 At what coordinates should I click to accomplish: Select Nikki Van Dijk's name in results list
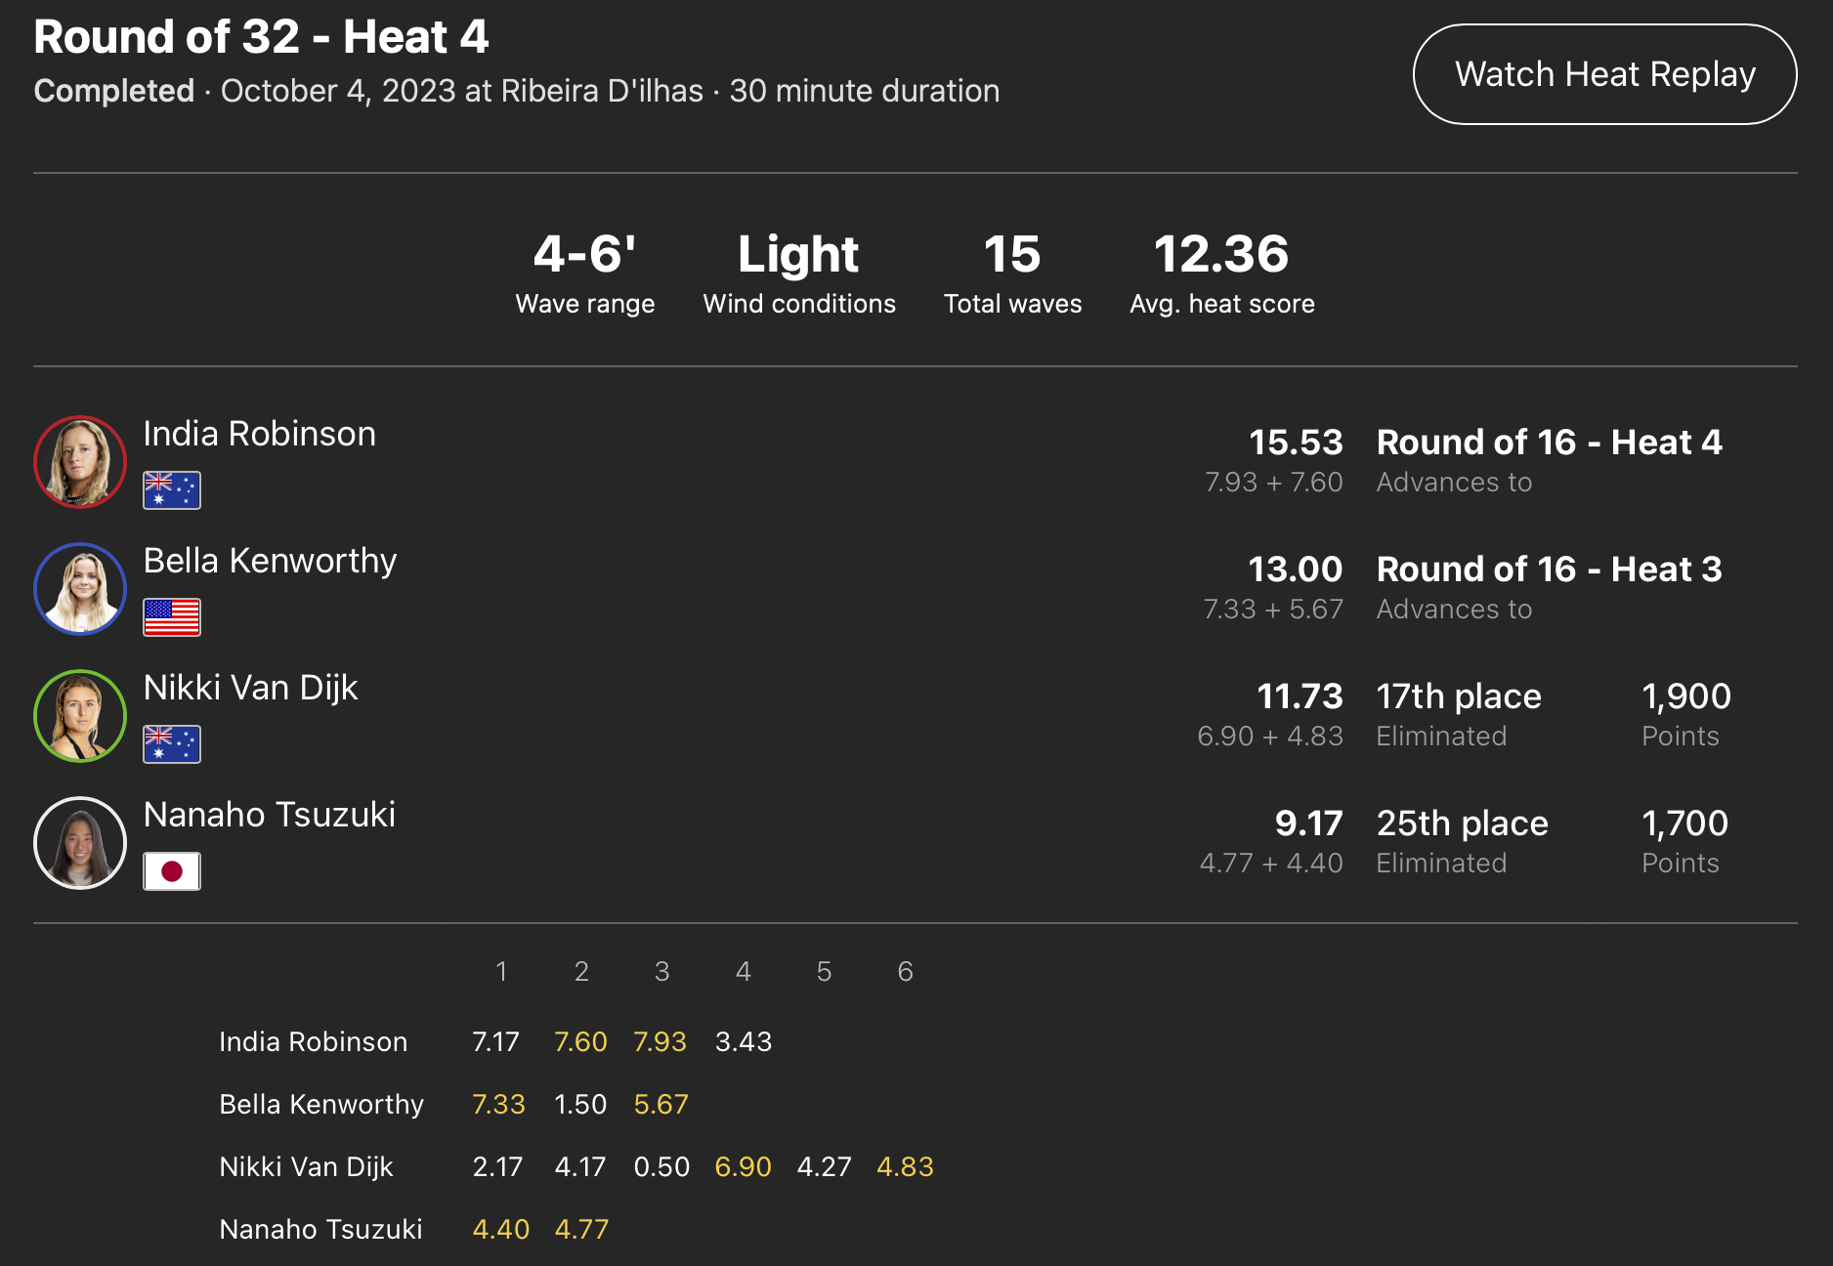point(250,688)
